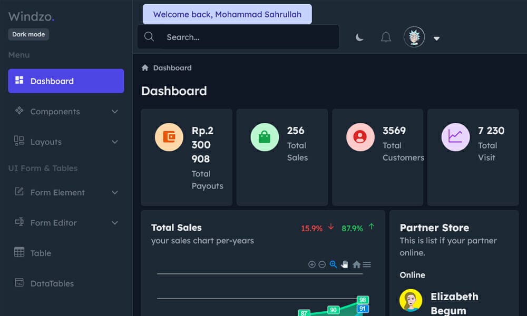Click the chart zoom-out minus icon
The width and height of the screenshot is (527, 316).
coord(322,264)
